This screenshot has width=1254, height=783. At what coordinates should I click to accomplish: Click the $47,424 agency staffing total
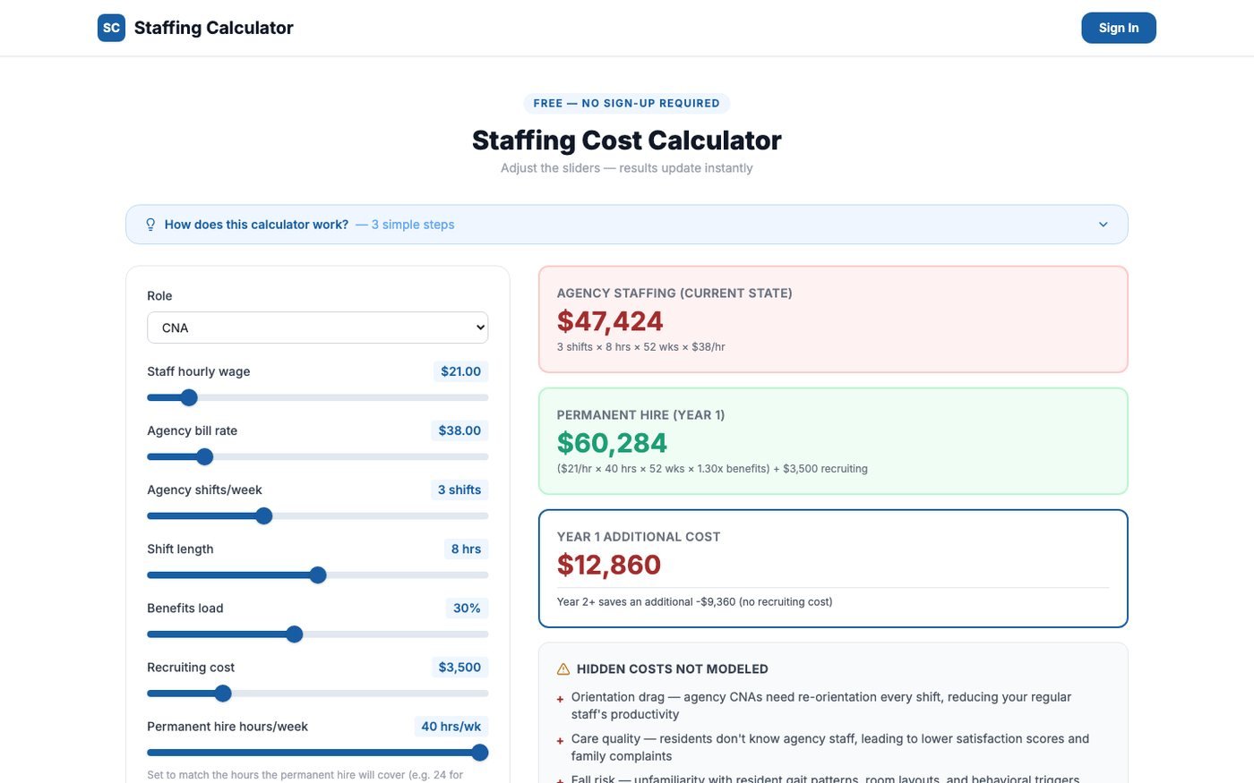tap(610, 321)
